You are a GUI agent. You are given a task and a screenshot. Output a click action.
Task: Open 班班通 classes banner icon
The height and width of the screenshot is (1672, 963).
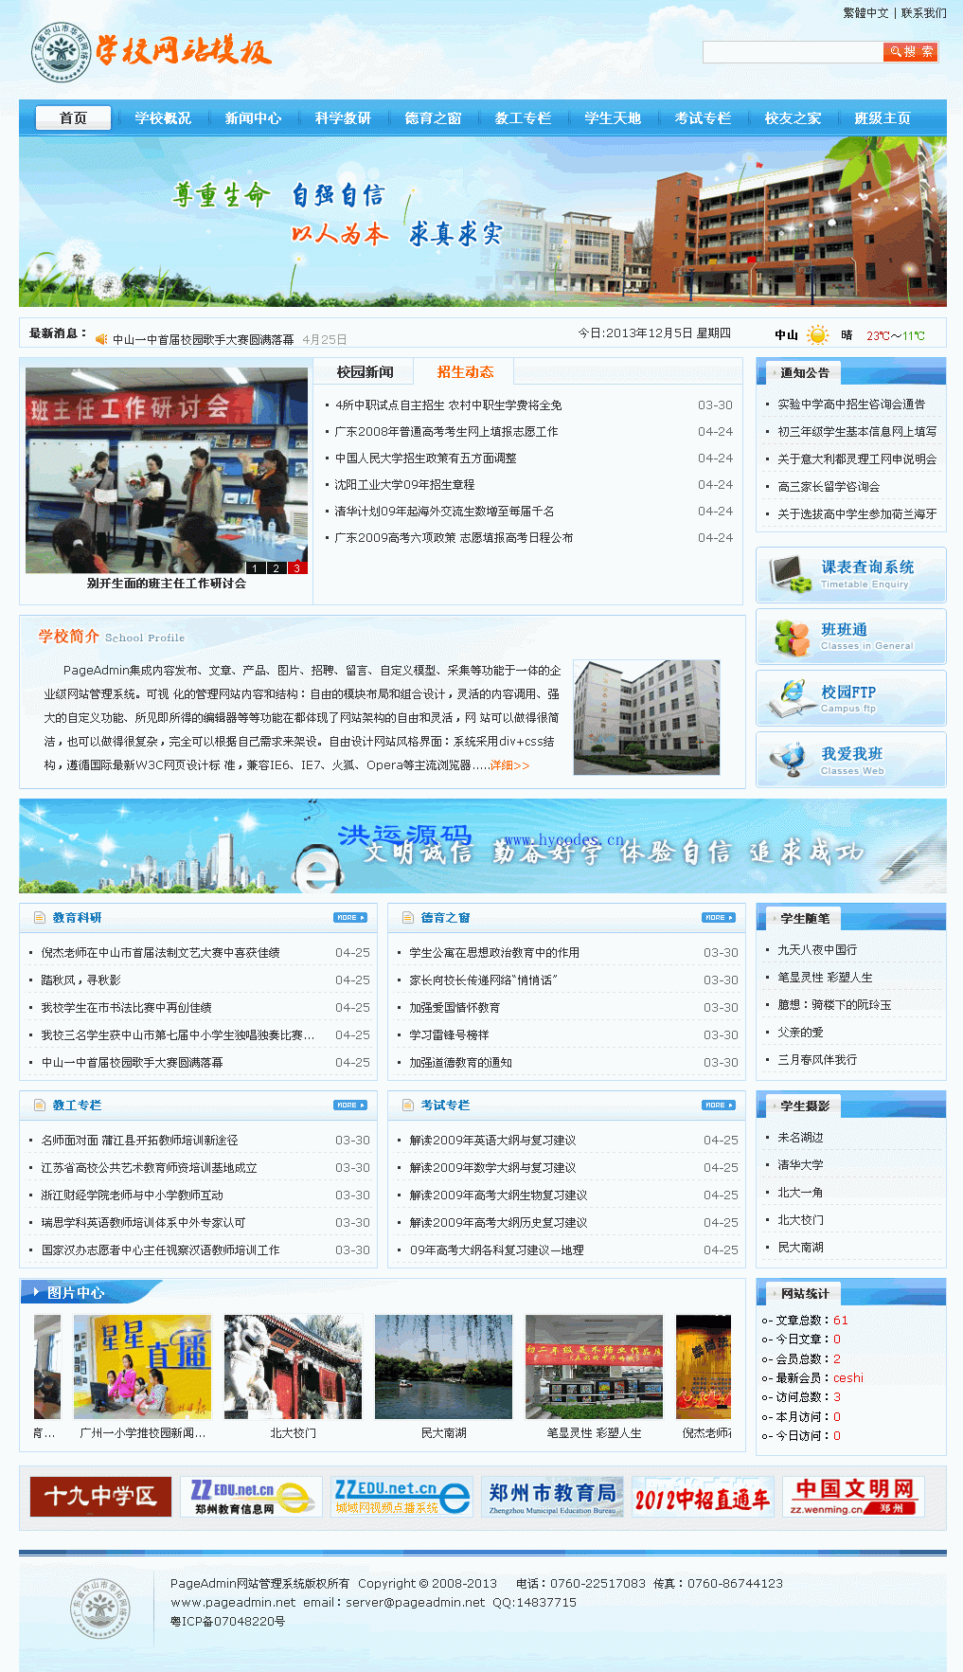tap(850, 636)
